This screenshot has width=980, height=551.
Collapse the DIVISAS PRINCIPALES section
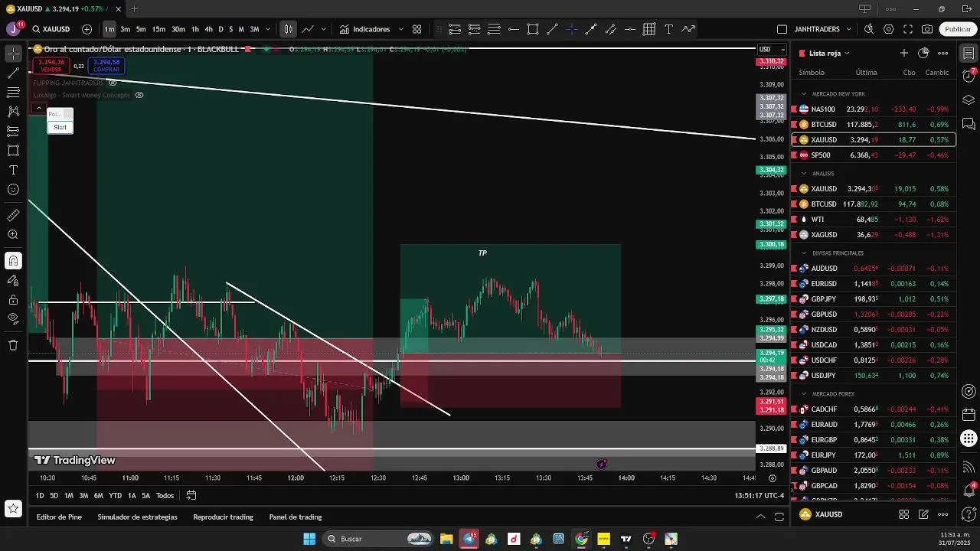804,253
